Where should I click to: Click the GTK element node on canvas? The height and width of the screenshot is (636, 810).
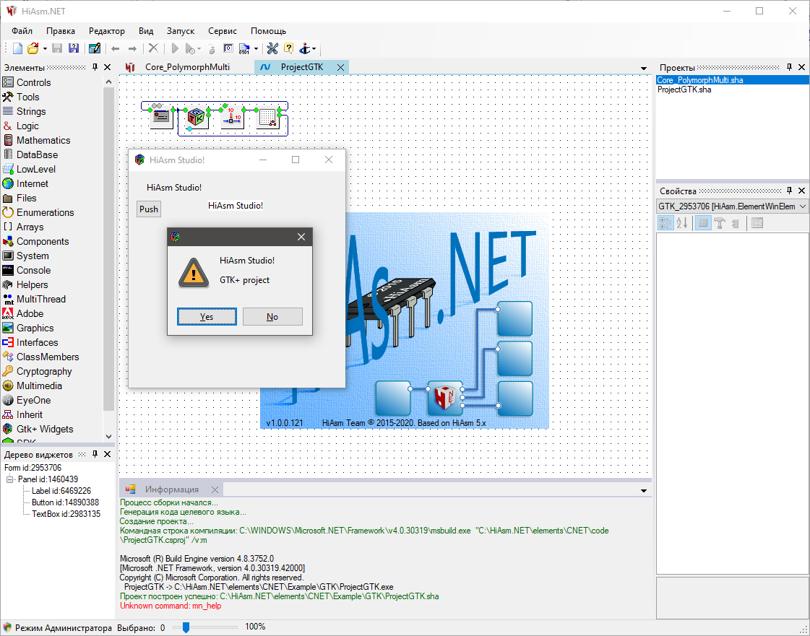pos(196,117)
